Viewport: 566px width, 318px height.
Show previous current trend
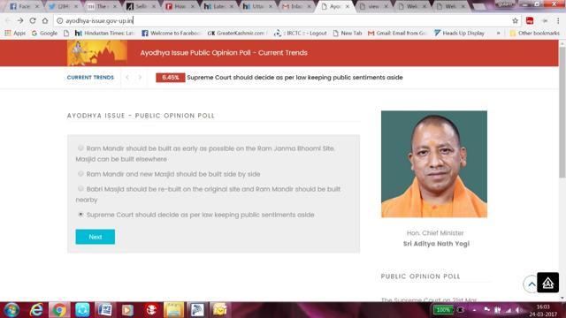point(127,78)
